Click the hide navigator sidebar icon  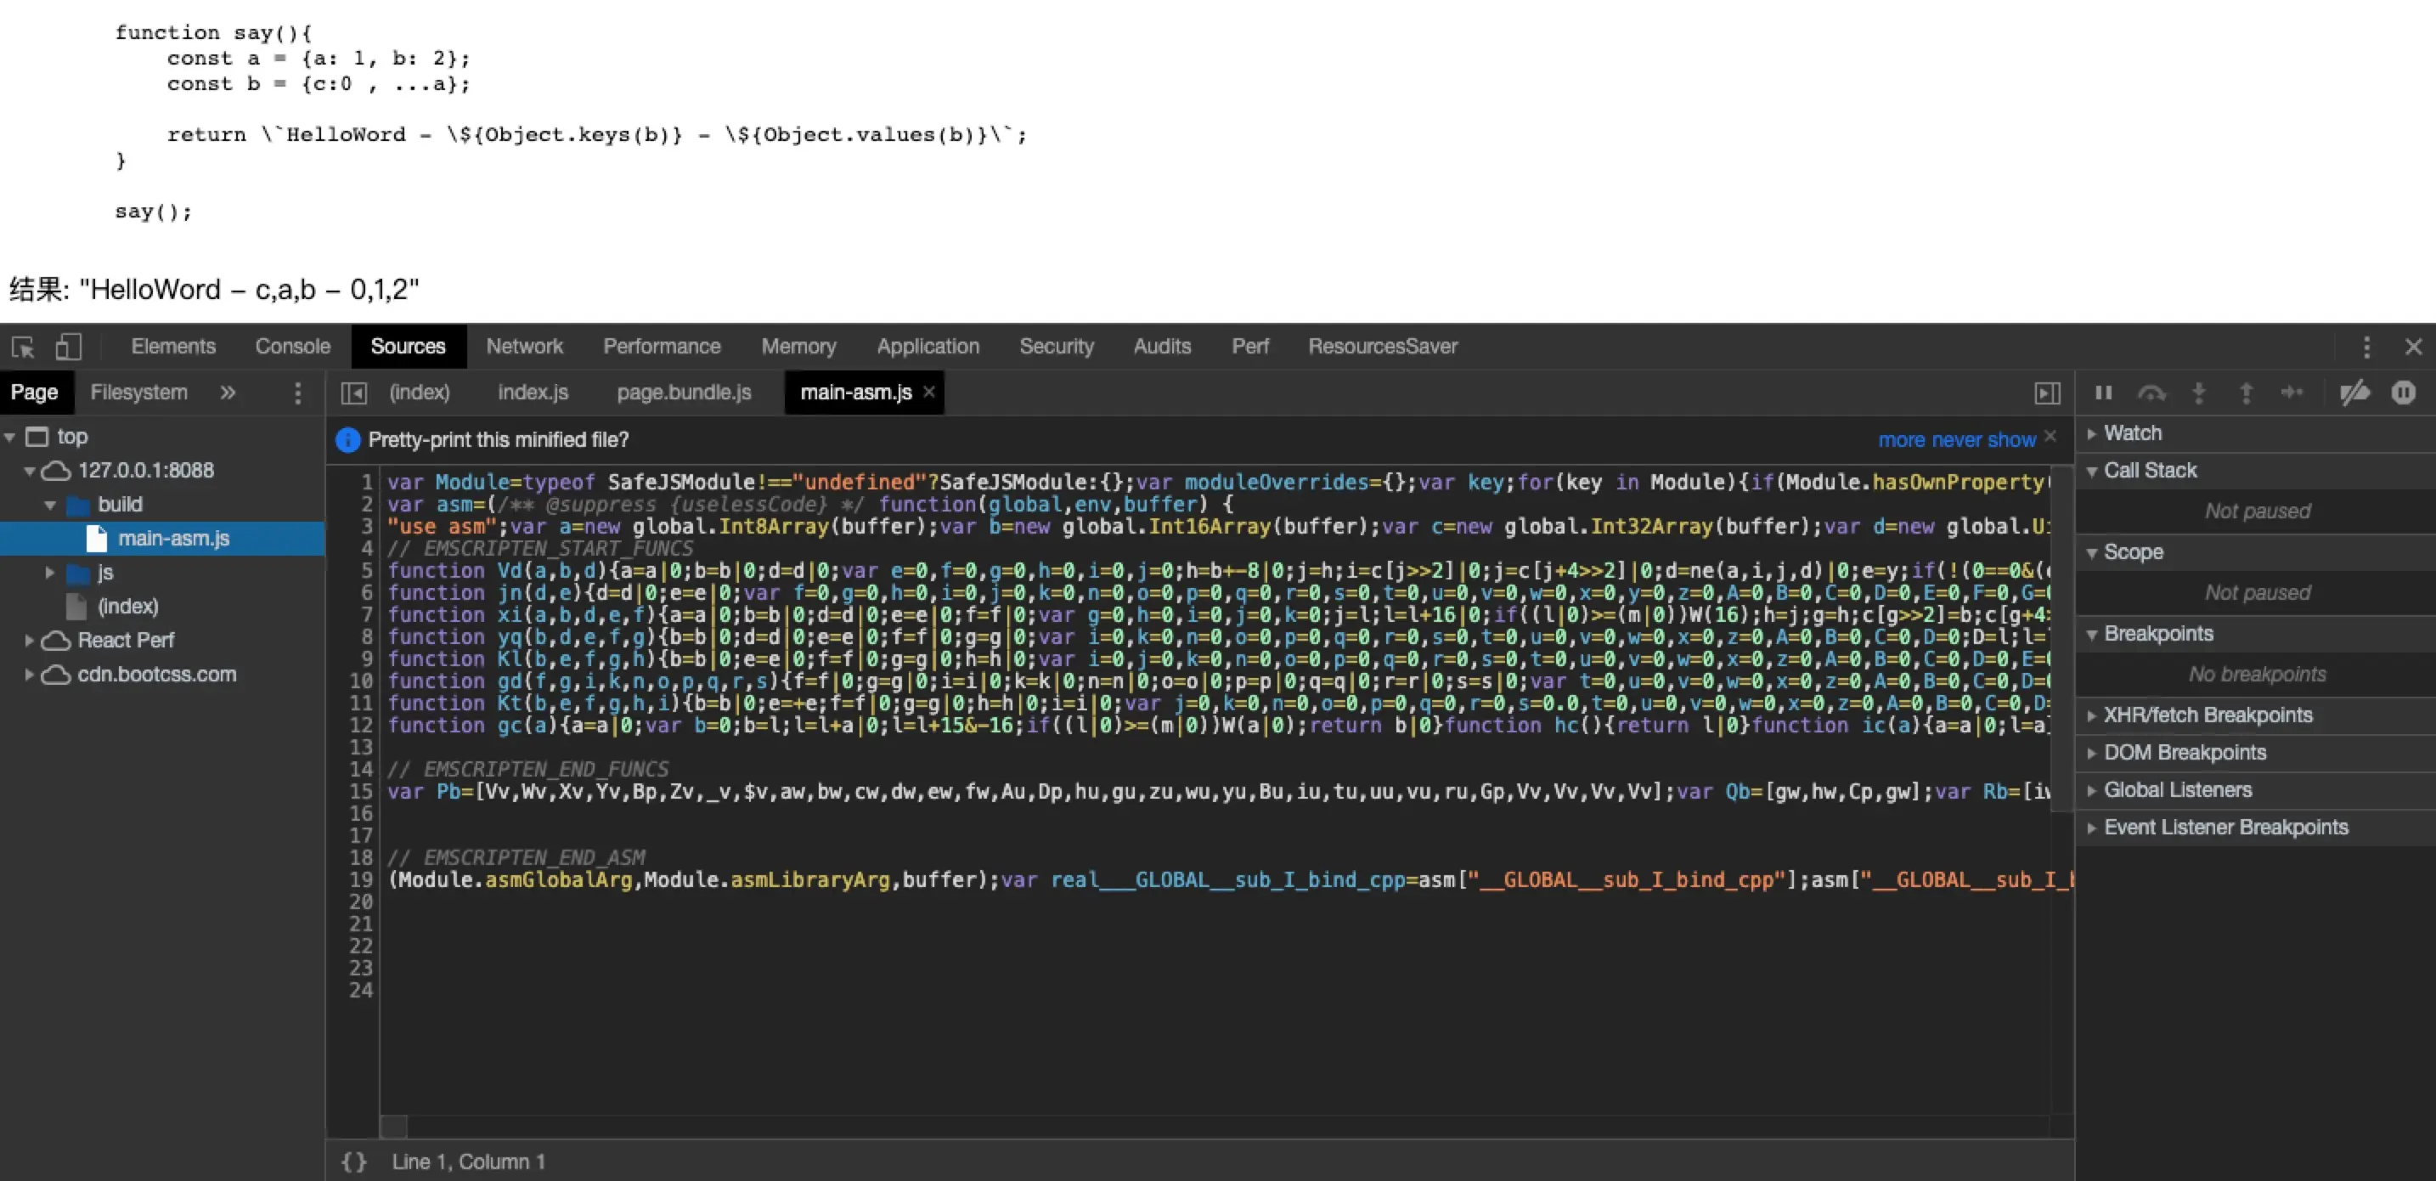353,393
